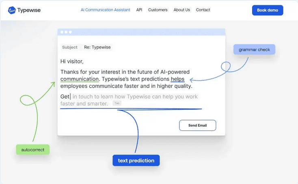Open the About Us nav item
Viewport: 298px width, 184px height.
182,10
